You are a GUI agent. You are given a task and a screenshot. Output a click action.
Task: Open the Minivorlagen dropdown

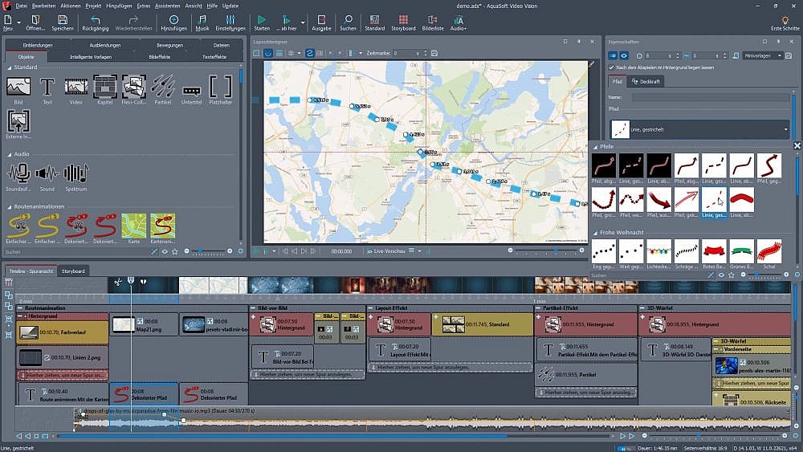click(762, 55)
